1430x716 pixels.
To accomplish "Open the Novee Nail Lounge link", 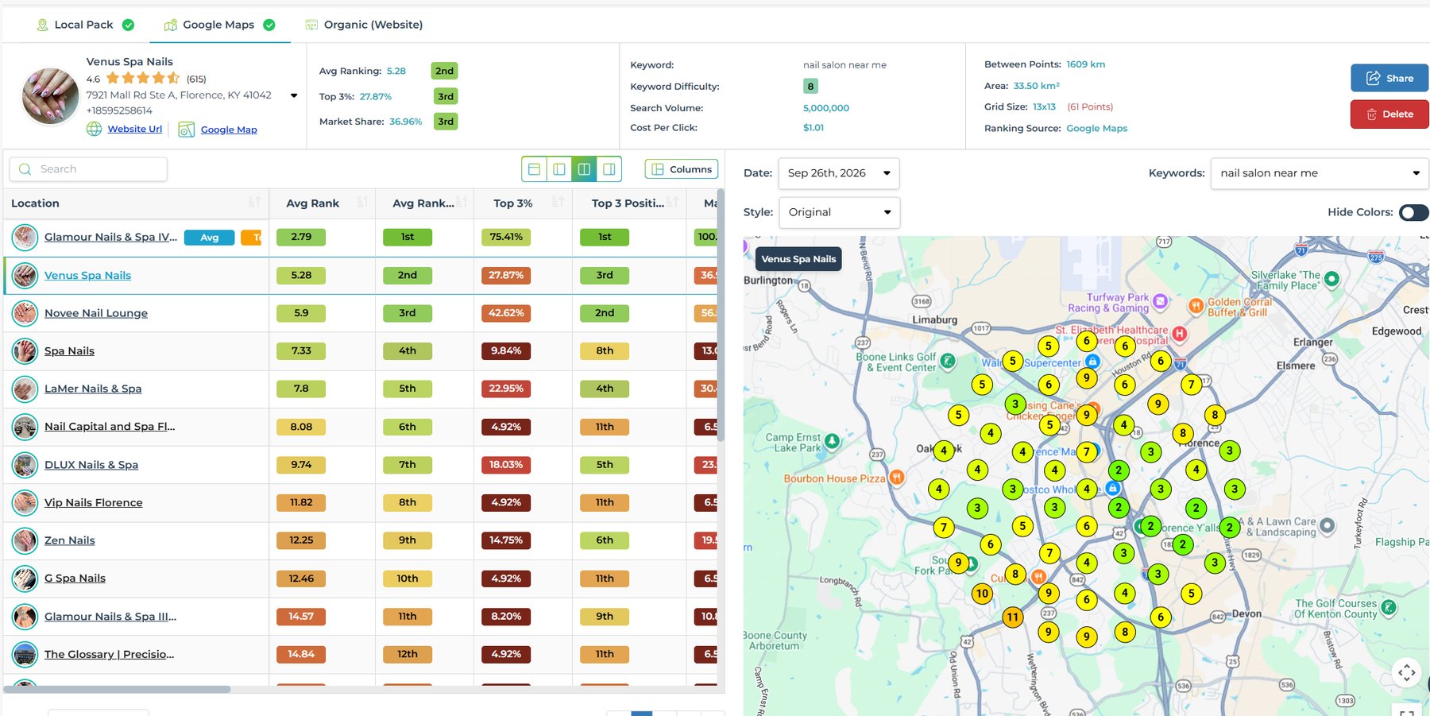I will point(95,313).
